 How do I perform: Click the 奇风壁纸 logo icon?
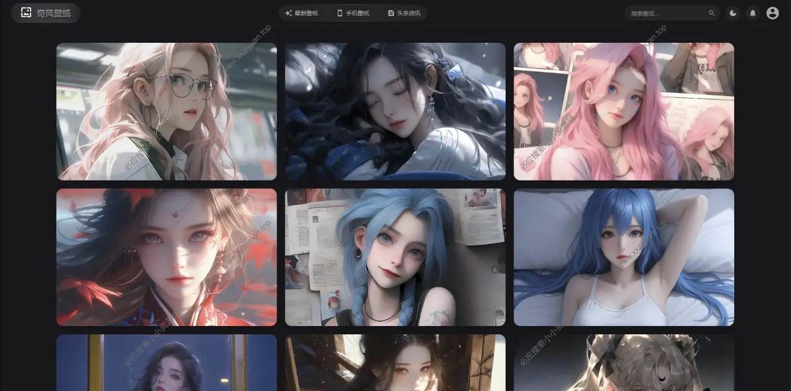(26, 12)
